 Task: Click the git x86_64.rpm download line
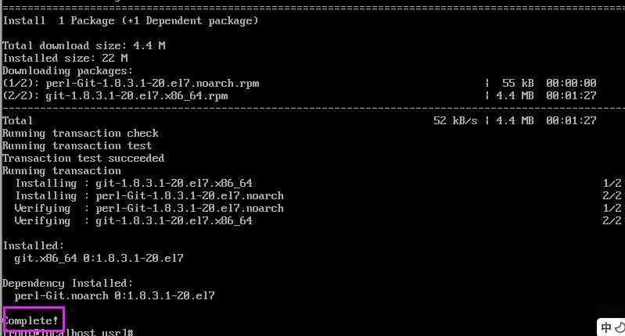[115, 95]
